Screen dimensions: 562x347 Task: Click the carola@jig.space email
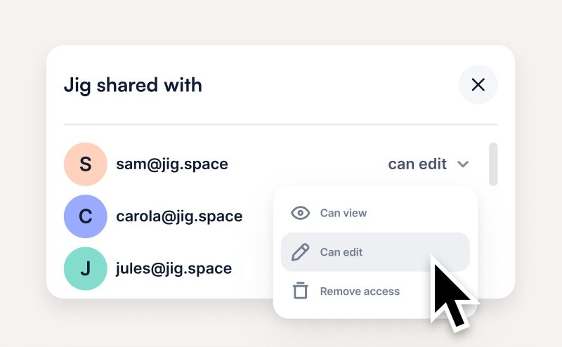click(x=179, y=216)
